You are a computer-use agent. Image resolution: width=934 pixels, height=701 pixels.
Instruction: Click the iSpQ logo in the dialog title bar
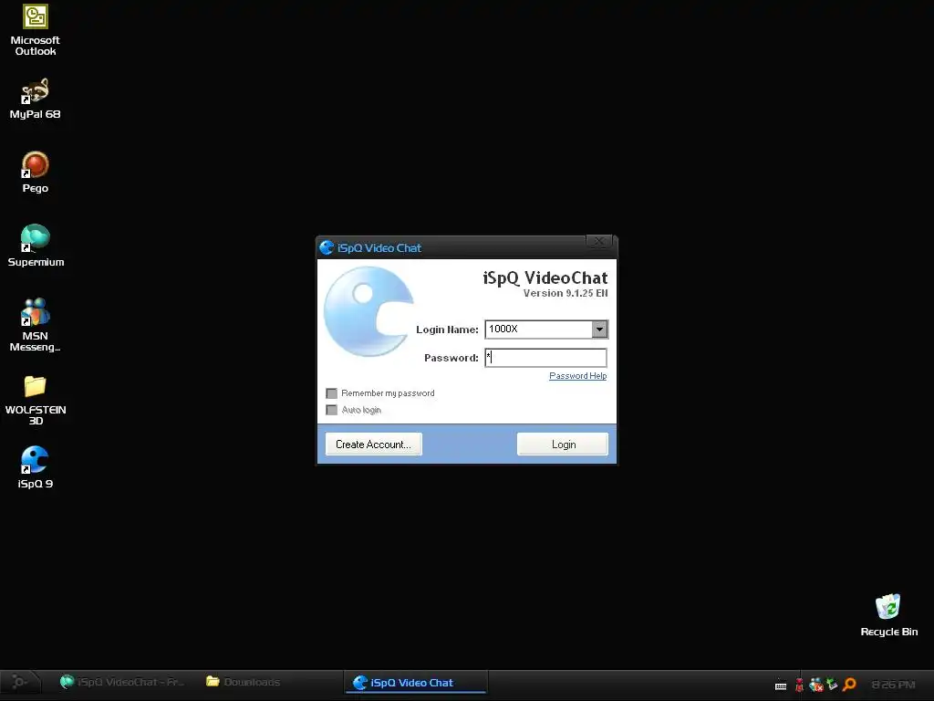[x=327, y=247]
